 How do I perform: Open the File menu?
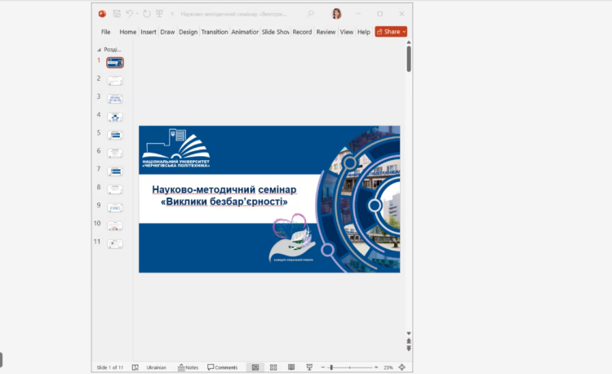pos(106,32)
